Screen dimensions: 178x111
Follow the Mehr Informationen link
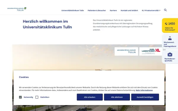144,90
